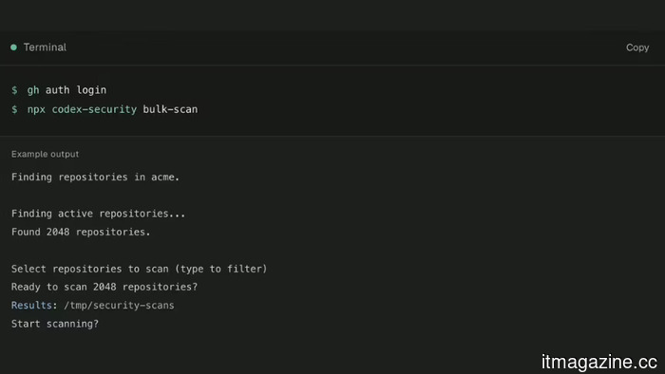Image resolution: width=665 pixels, height=374 pixels.
Task: Click the 'Example output' label
Action: [45, 154]
